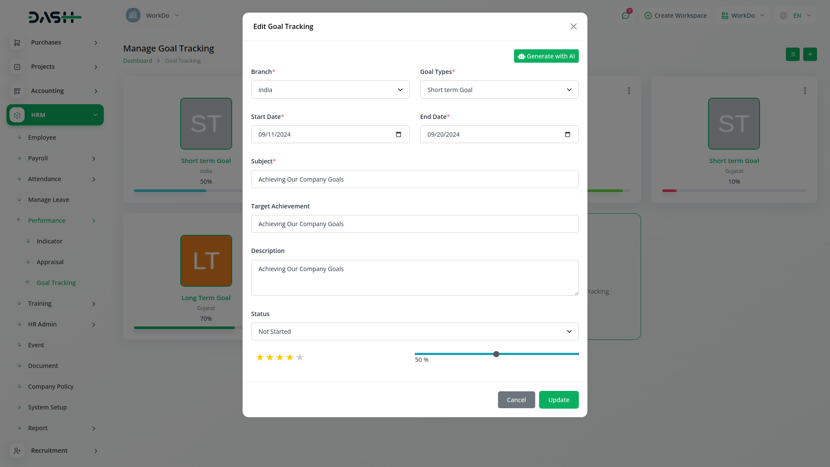Image resolution: width=830 pixels, height=467 pixels.
Task: Open Goal Types dropdown
Action: click(x=499, y=90)
